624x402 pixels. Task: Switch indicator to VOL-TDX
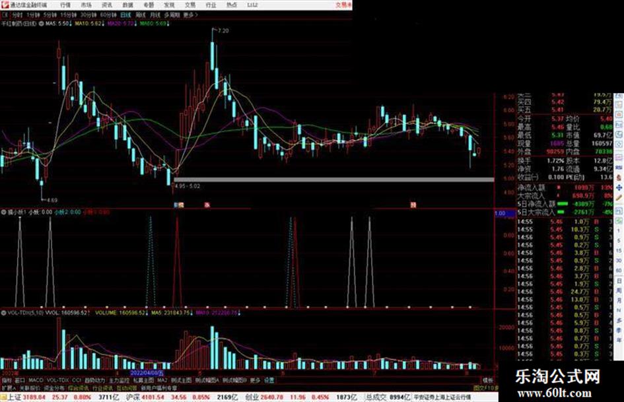[x=58, y=380]
